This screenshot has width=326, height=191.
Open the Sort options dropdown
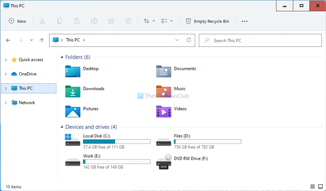(149, 21)
